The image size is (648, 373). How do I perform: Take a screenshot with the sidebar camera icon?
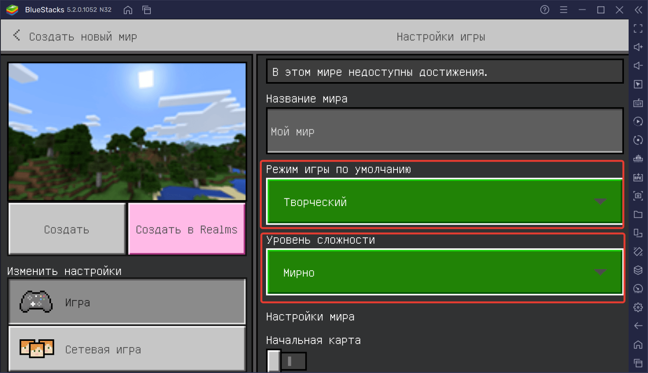(638, 196)
